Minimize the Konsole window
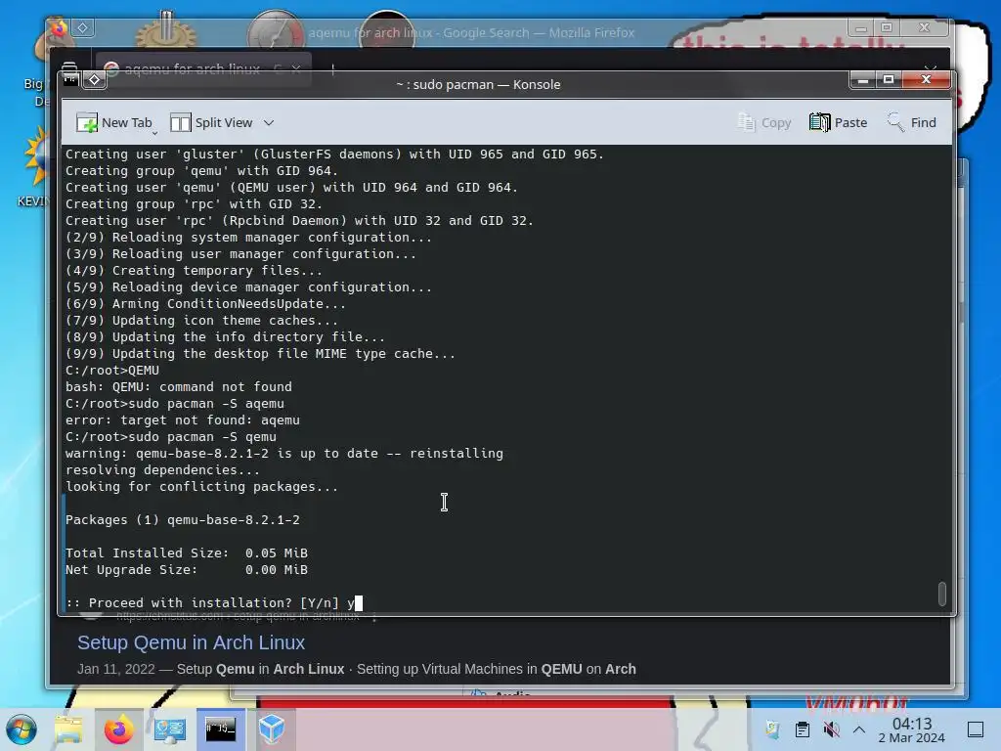The width and height of the screenshot is (1001, 751). 863,79
